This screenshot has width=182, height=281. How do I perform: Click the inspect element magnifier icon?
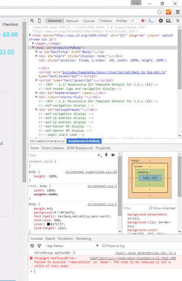pos(32,21)
